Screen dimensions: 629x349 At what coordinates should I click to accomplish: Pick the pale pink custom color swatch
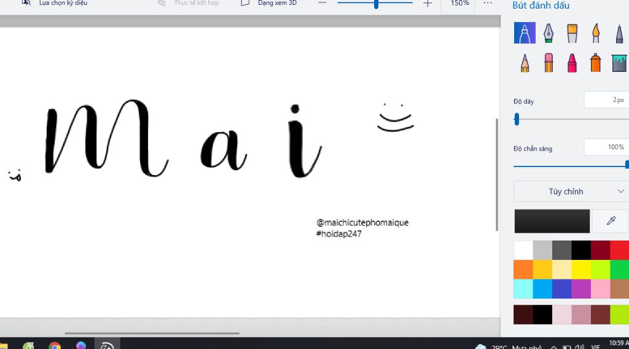[x=561, y=315]
